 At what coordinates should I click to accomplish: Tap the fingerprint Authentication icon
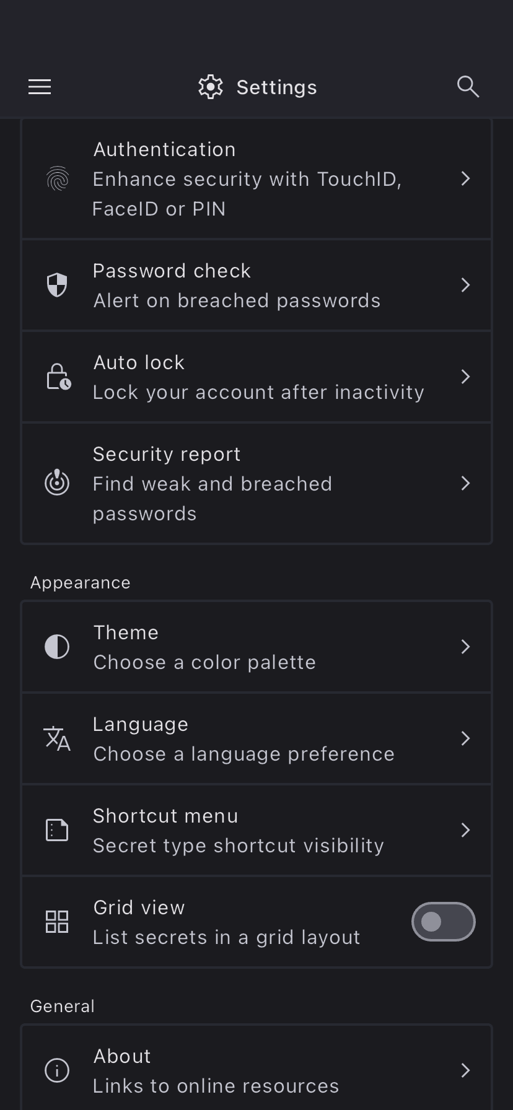[x=57, y=179]
